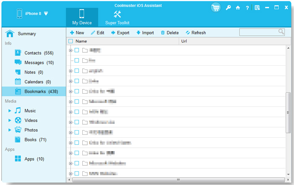Image resolution: width=294 pixels, height=185 pixels.
Task: Click the vertical scrollbar thumb
Action: pos(288,113)
